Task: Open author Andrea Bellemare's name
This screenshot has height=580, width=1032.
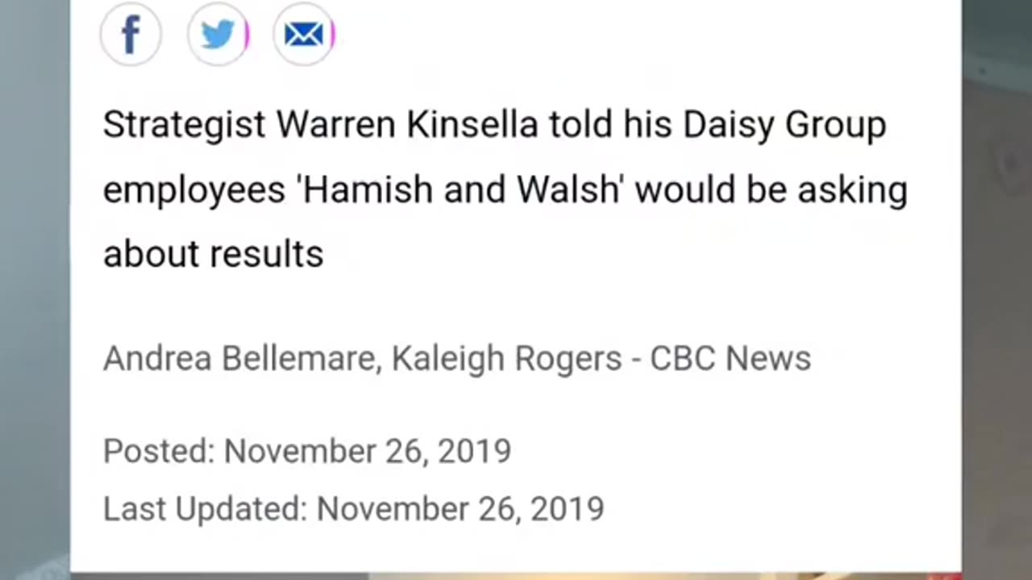Action: pos(240,358)
